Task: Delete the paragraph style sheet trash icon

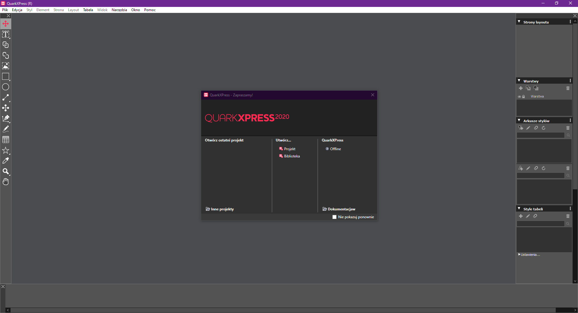Action: pos(568,128)
